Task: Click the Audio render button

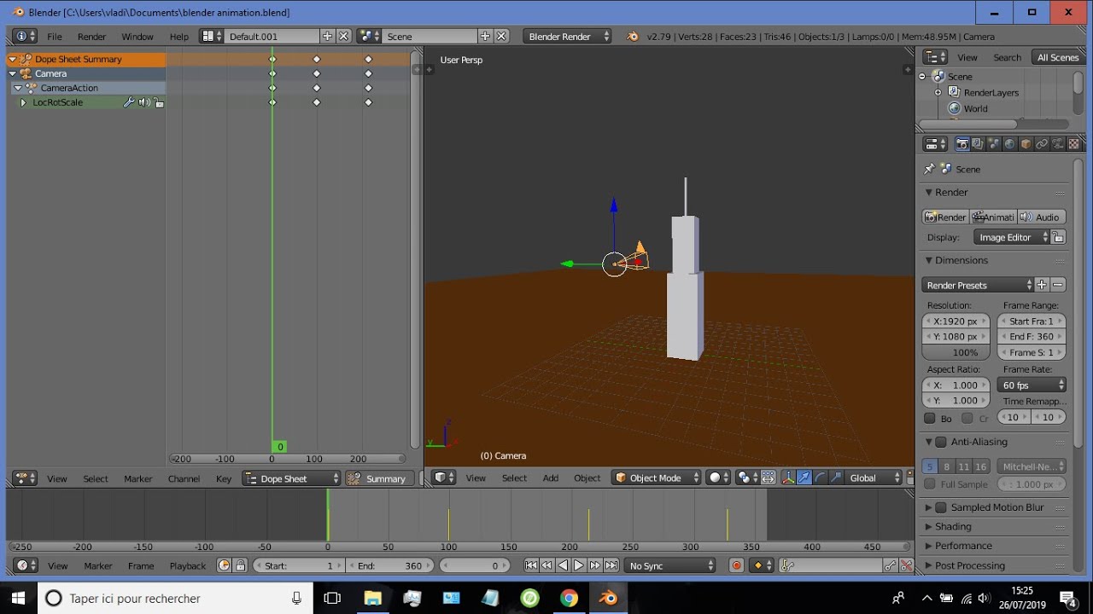Action: pos(1042,217)
